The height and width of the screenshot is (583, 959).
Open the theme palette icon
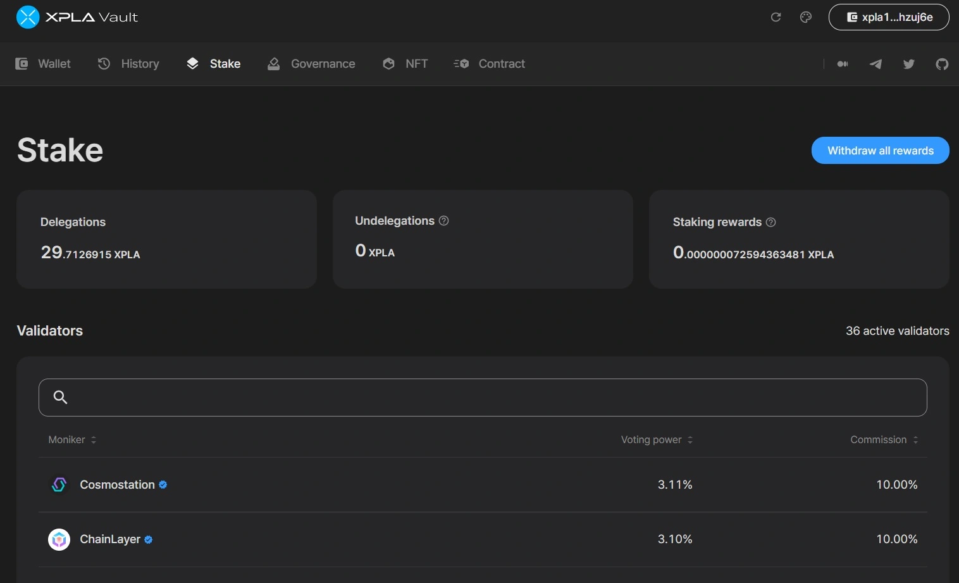(806, 17)
